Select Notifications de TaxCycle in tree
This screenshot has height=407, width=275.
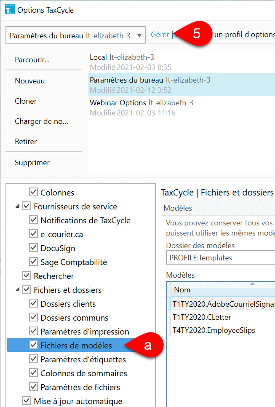pyautogui.click(x=85, y=220)
